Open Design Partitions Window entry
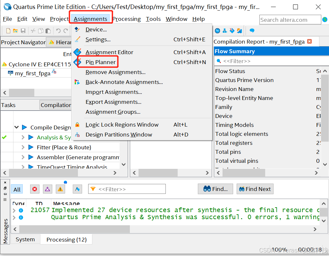The width and height of the screenshot is (329, 256). click(x=141, y=135)
